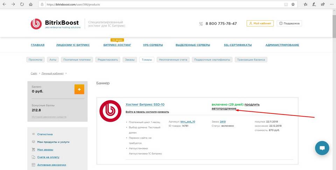
Task: Open the browser home page icon
Action: (x=31, y=4)
